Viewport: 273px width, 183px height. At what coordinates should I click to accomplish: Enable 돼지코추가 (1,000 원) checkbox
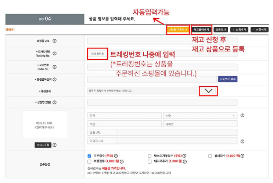pyautogui.click(x=150, y=162)
